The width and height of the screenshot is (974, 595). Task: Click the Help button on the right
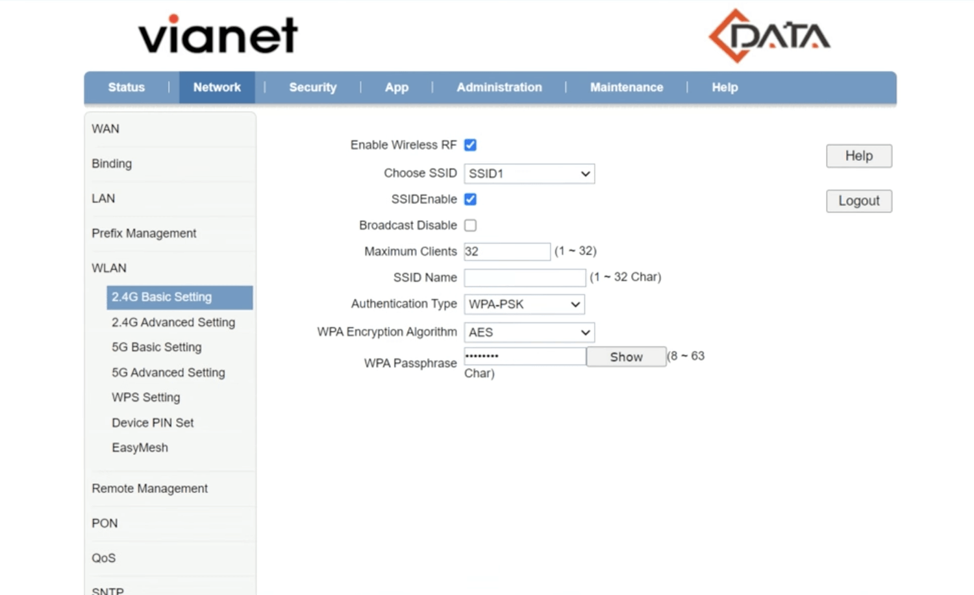858,156
